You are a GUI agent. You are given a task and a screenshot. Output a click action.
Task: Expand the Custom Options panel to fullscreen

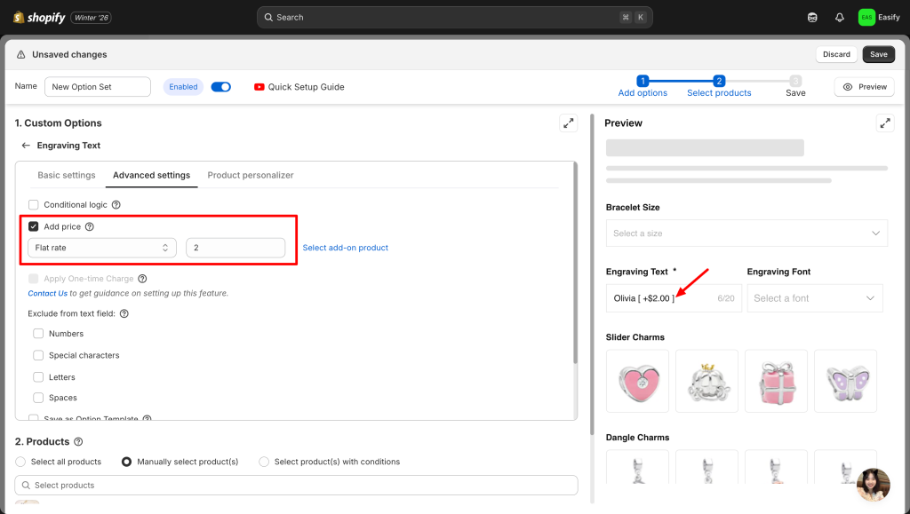[568, 123]
